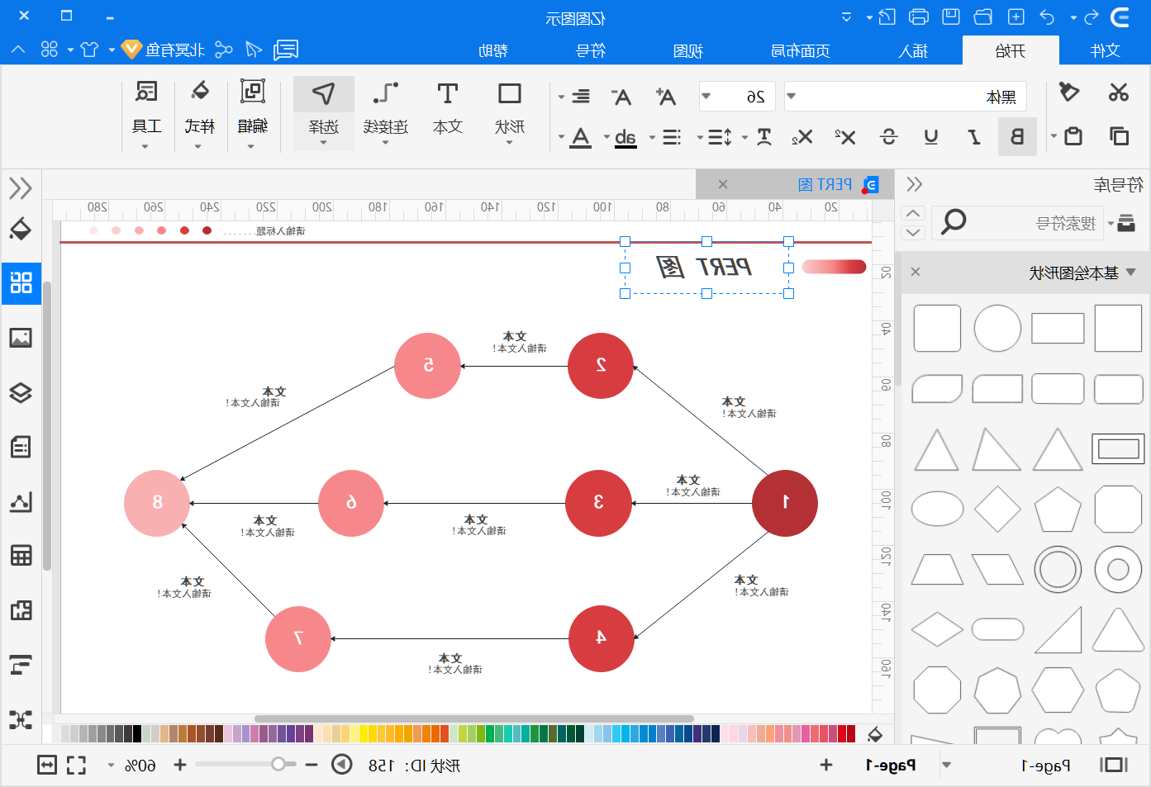Click the Save floppy disk icon
1151x787 pixels.
(951, 17)
